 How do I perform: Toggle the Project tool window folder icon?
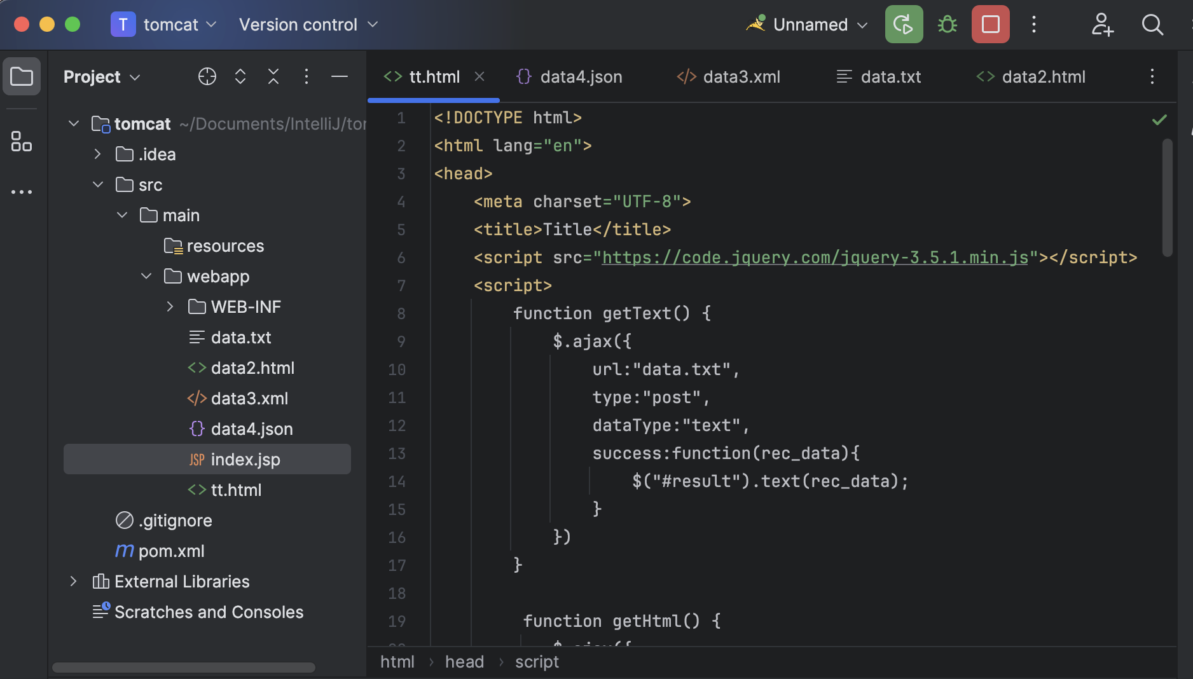coord(22,77)
